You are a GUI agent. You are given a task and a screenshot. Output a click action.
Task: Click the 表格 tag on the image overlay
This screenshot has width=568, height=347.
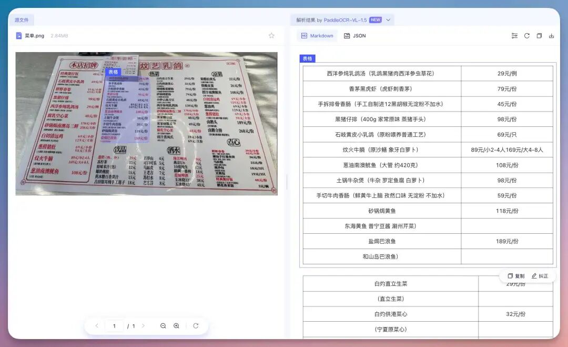[x=113, y=71]
